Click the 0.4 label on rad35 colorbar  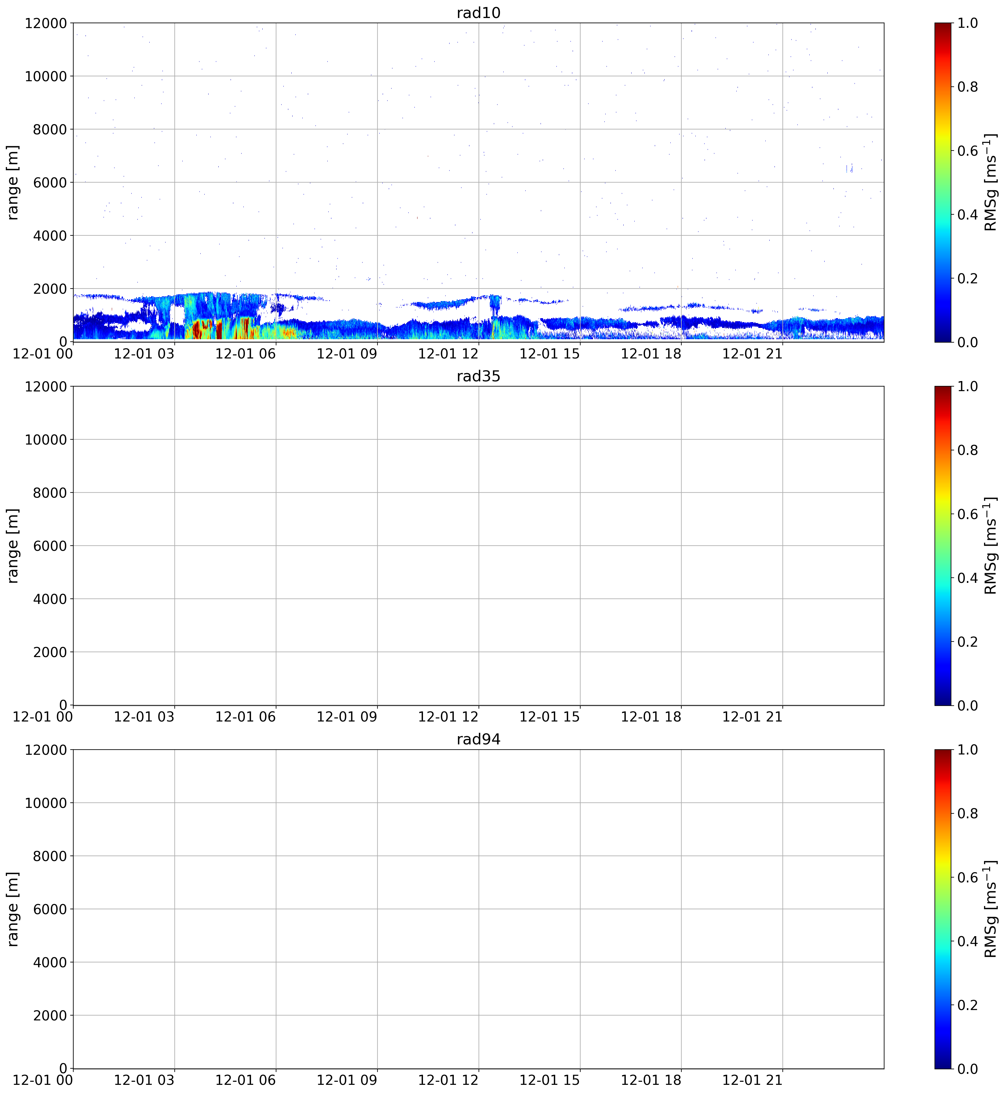click(968, 578)
